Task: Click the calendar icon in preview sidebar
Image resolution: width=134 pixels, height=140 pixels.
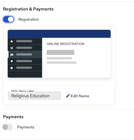Action: pyautogui.click(x=12, y=68)
